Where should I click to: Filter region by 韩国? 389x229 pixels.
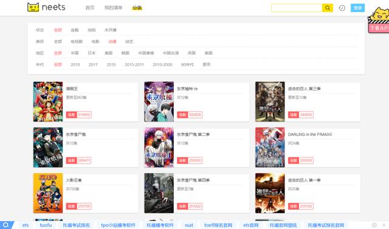click(125, 53)
